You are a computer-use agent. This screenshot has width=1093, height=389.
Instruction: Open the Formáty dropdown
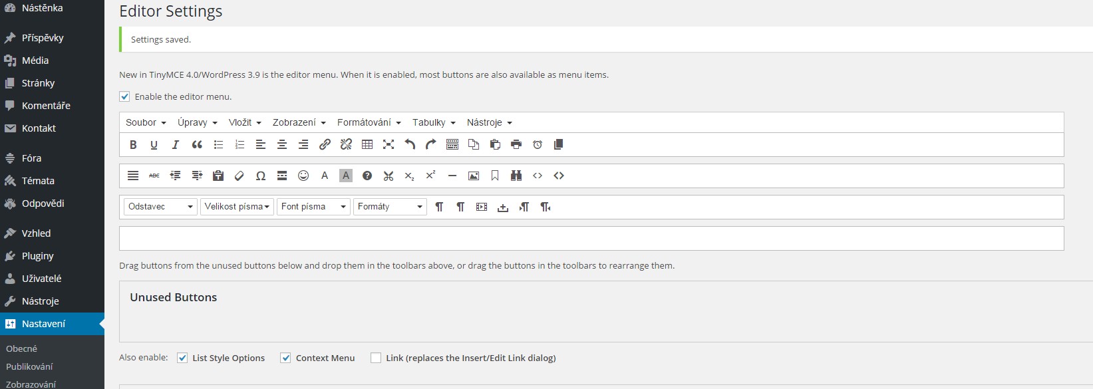[390, 207]
